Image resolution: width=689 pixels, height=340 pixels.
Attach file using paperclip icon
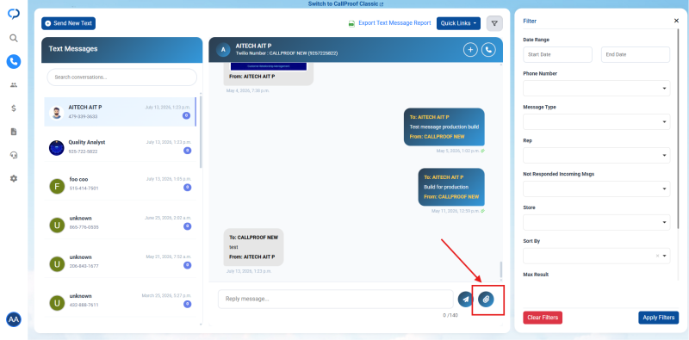(x=486, y=300)
